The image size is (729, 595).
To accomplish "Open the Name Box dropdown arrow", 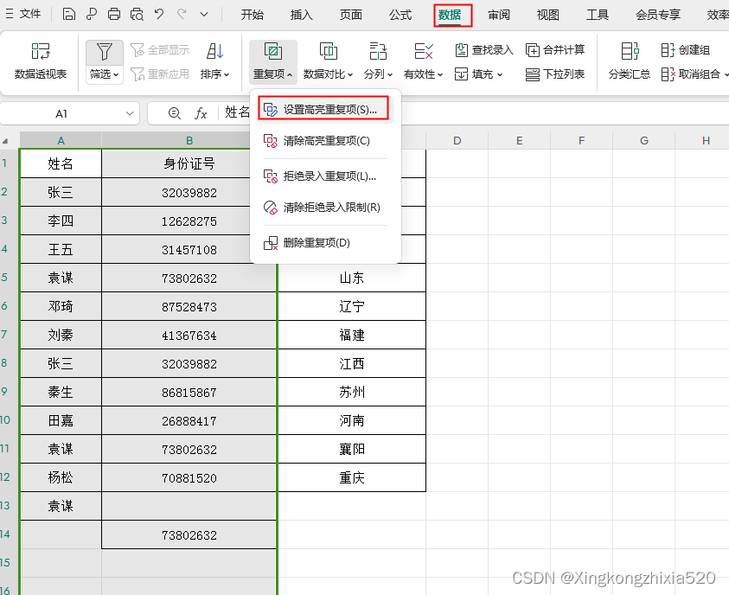I will [x=130, y=113].
